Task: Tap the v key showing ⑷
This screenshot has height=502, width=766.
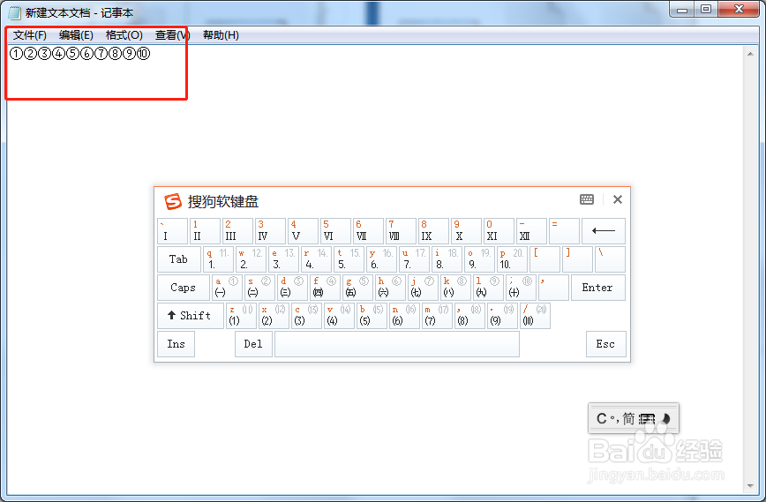Action: [x=340, y=316]
